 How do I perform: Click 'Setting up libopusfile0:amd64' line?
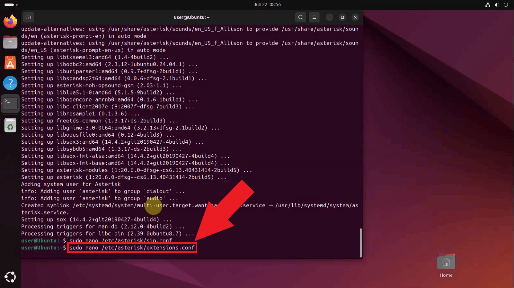[98, 135]
